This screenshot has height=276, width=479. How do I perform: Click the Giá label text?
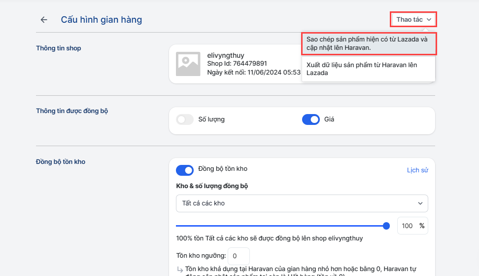pyautogui.click(x=329, y=119)
